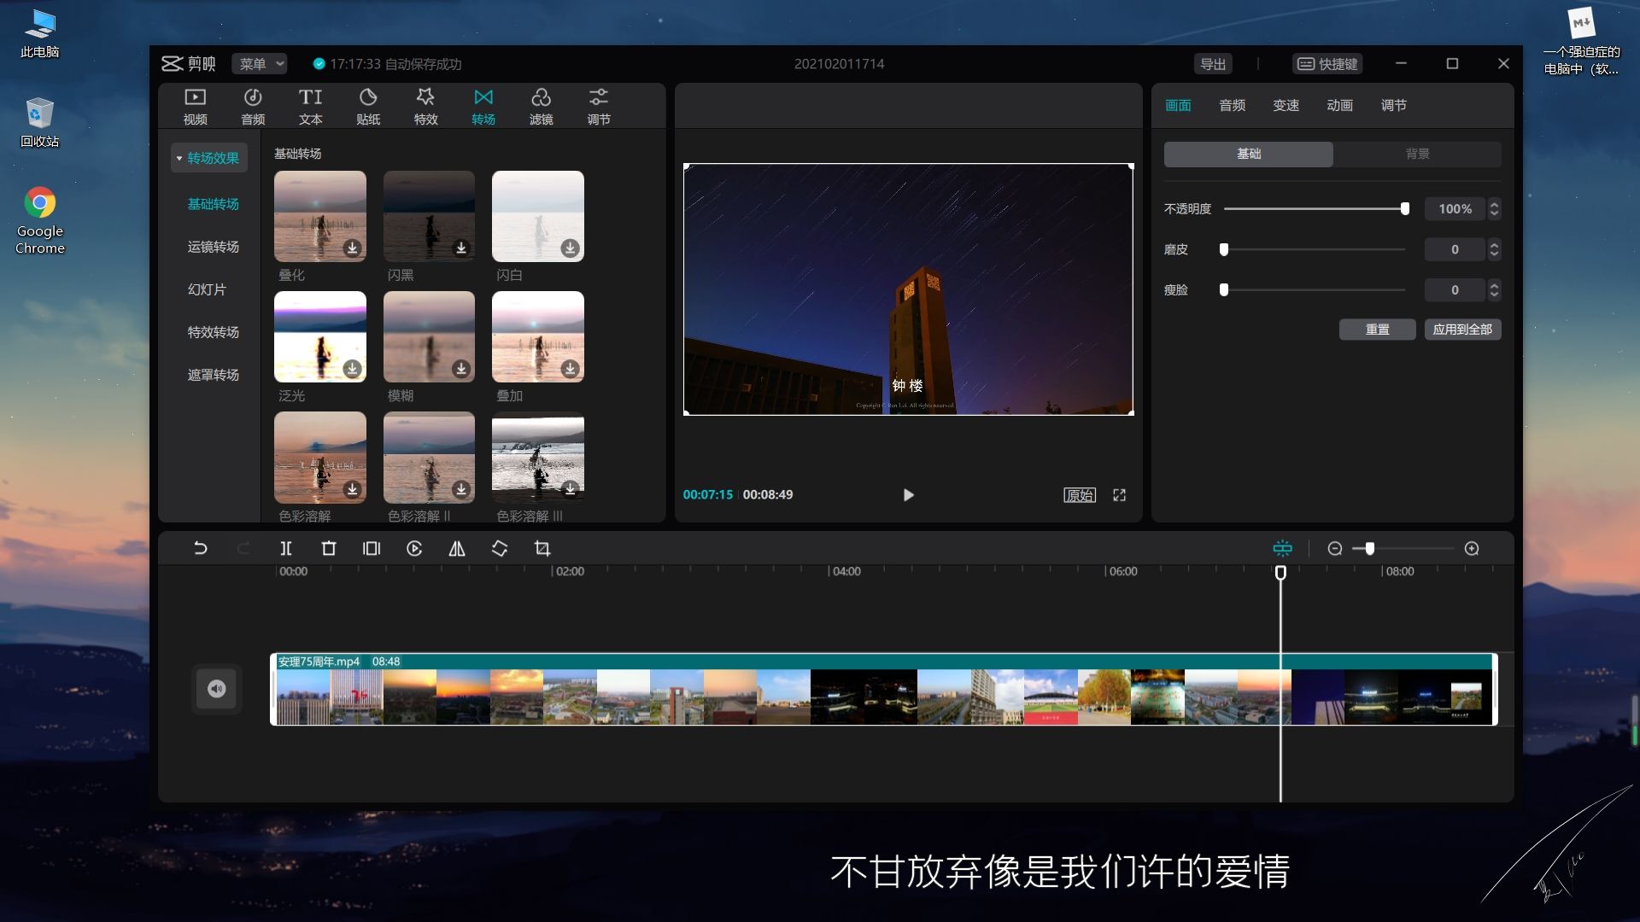Click the reverse playback icon
This screenshot has width=1640, height=922.
coord(414,548)
